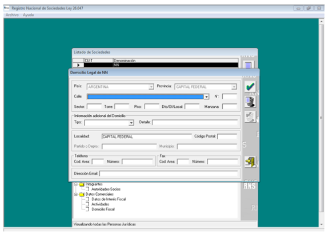Viewport: 333px width, 234px height.
Task: Click the vertical scrollbar down arrow
Action: tap(322, 224)
